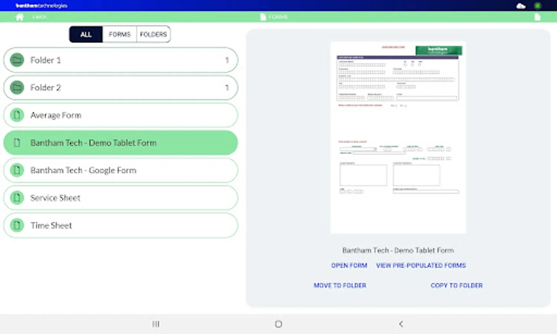The image size is (557, 334).
Task: Click the form preview thumbnail
Action: tap(398, 137)
